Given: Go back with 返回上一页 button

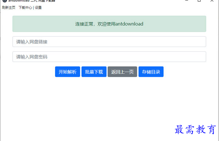Looking at the screenshot, I should [122, 72].
